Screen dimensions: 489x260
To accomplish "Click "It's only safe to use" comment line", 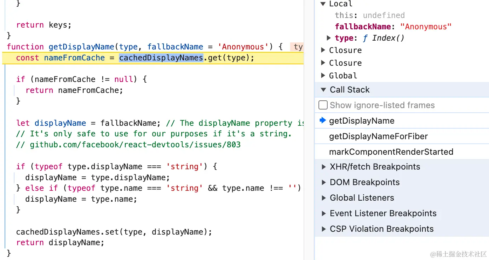I will tap(154, 134).
